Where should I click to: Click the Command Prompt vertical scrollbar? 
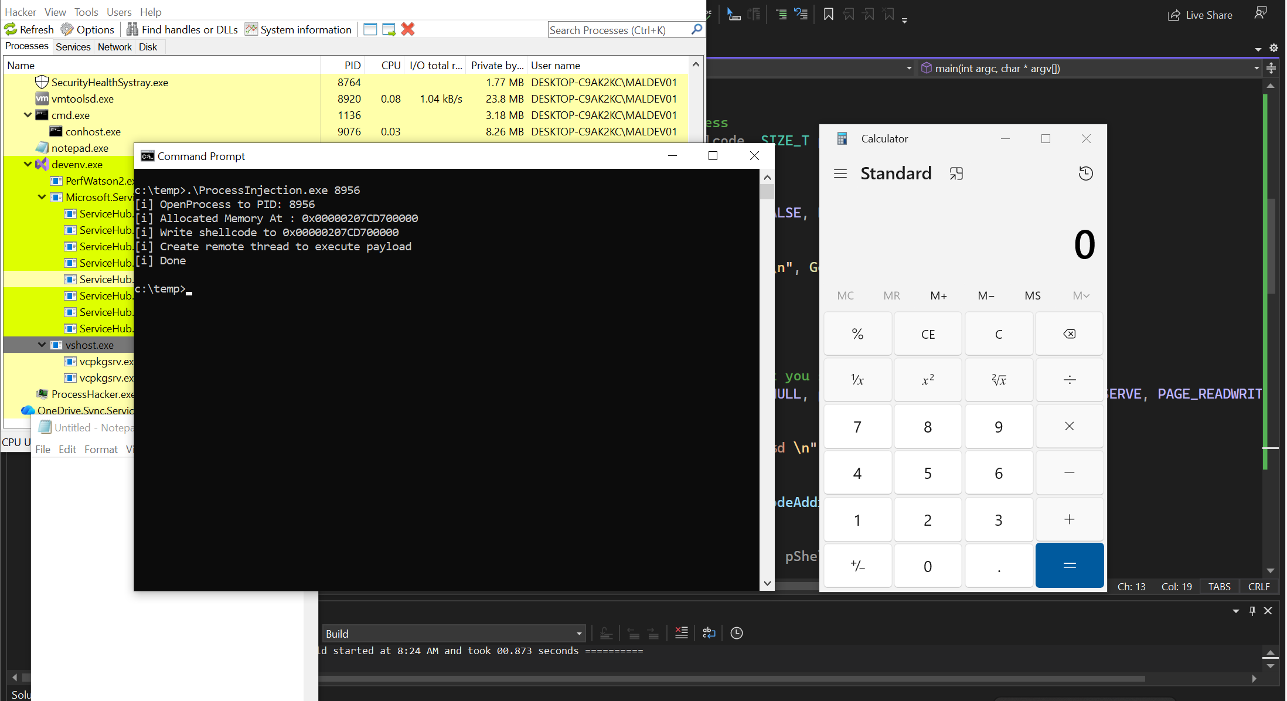pos(767,381)
